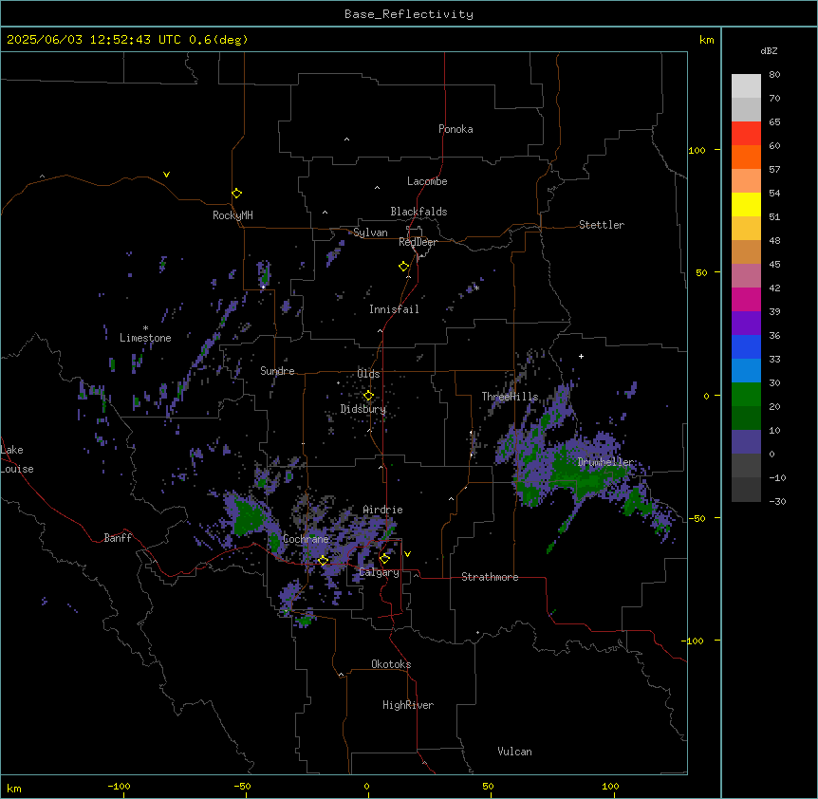
Task: Click the Cochrane label
Action: pos(306,539)
